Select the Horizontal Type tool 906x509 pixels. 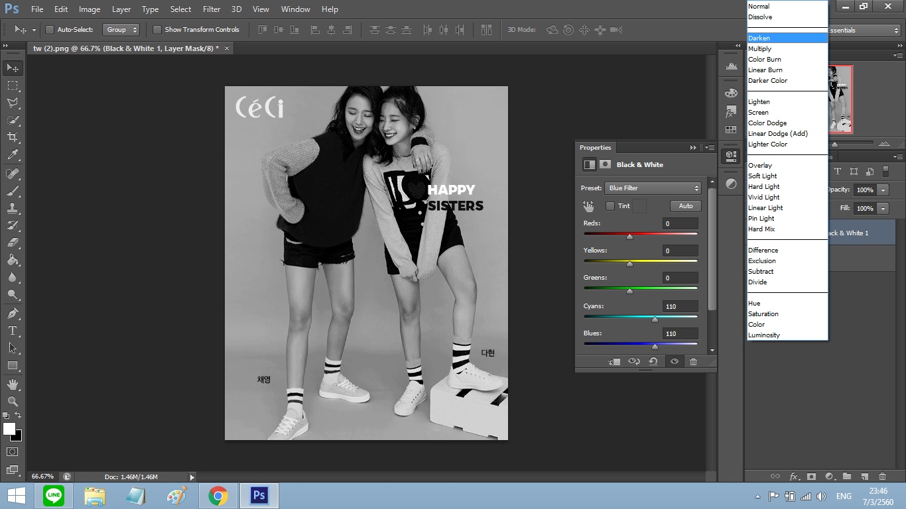tap(13, 331)
